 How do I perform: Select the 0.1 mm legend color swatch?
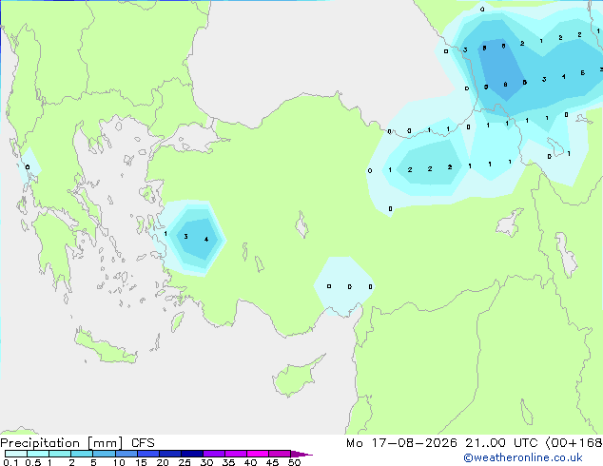(16, 454)
